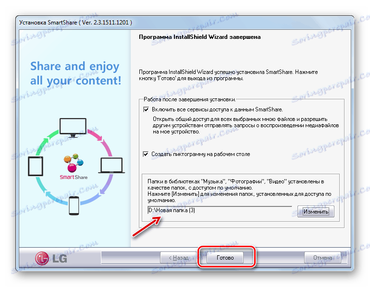Viewport: 370px width, 287px height.
Task: Click the 'Share and enjoy all your content!' slogan
Action: pyautogui.click(x=75, y=73)
